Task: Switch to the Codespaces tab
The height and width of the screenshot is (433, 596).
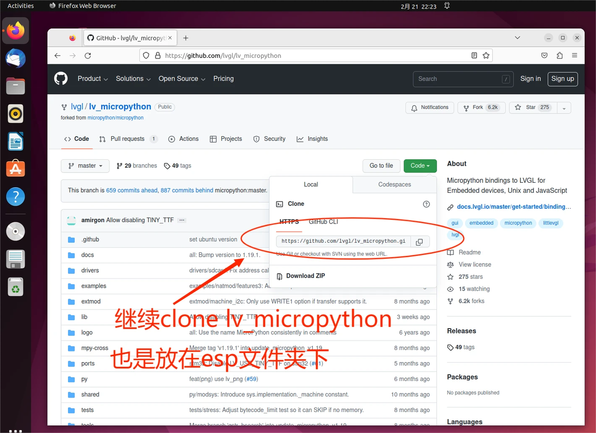Action: [x=394, y=185]
